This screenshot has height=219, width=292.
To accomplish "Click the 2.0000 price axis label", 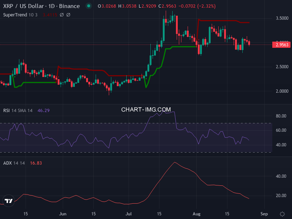I will (282, 91).
